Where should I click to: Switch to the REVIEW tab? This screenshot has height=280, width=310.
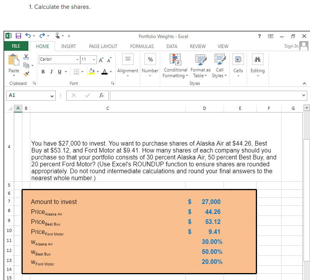(198, 46)
